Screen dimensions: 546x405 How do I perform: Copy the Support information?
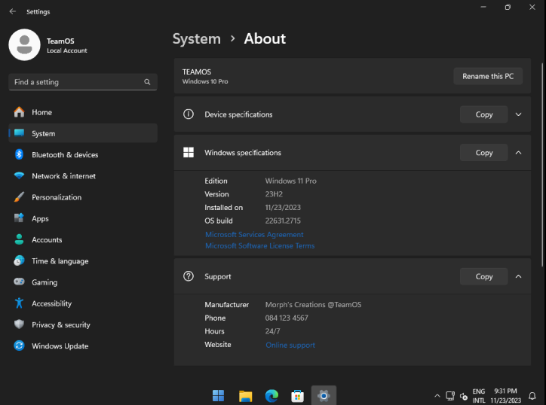point(483,276)
